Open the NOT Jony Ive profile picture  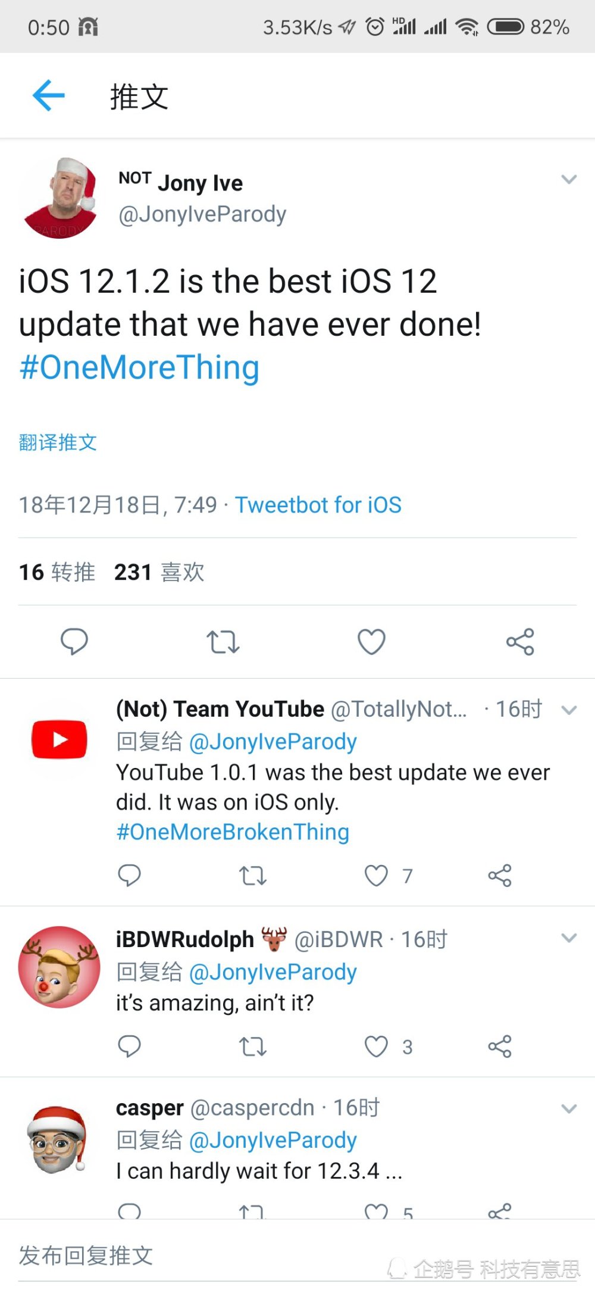click(x=60, y=198)
